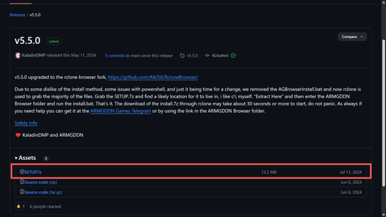Click the file icon beside Source code (zip)

22,182
